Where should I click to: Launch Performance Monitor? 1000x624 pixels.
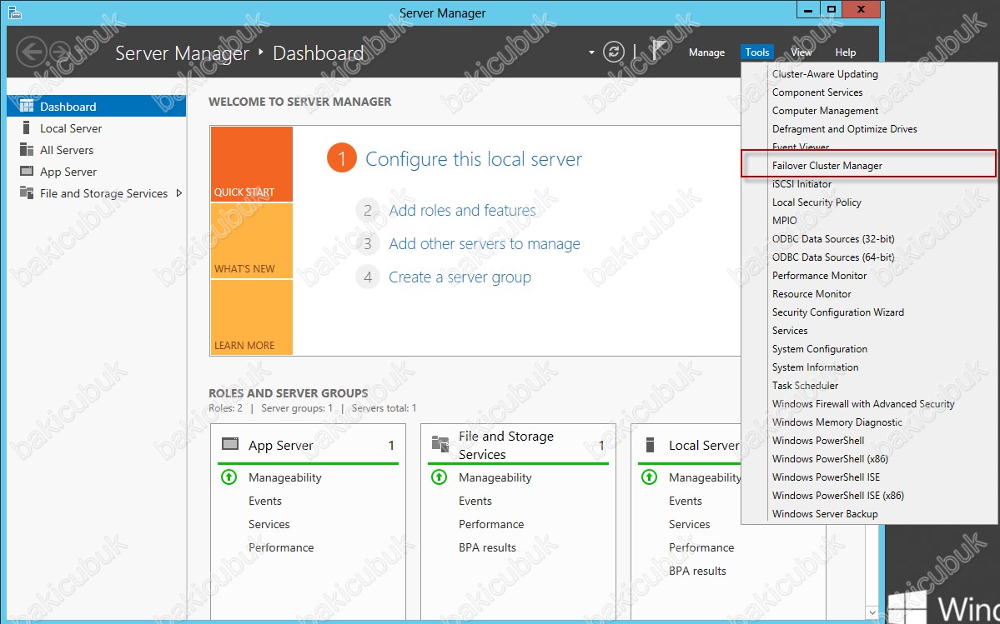820,276
